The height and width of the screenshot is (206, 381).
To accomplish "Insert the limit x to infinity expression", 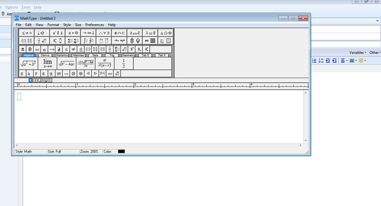I will (48, 64).
